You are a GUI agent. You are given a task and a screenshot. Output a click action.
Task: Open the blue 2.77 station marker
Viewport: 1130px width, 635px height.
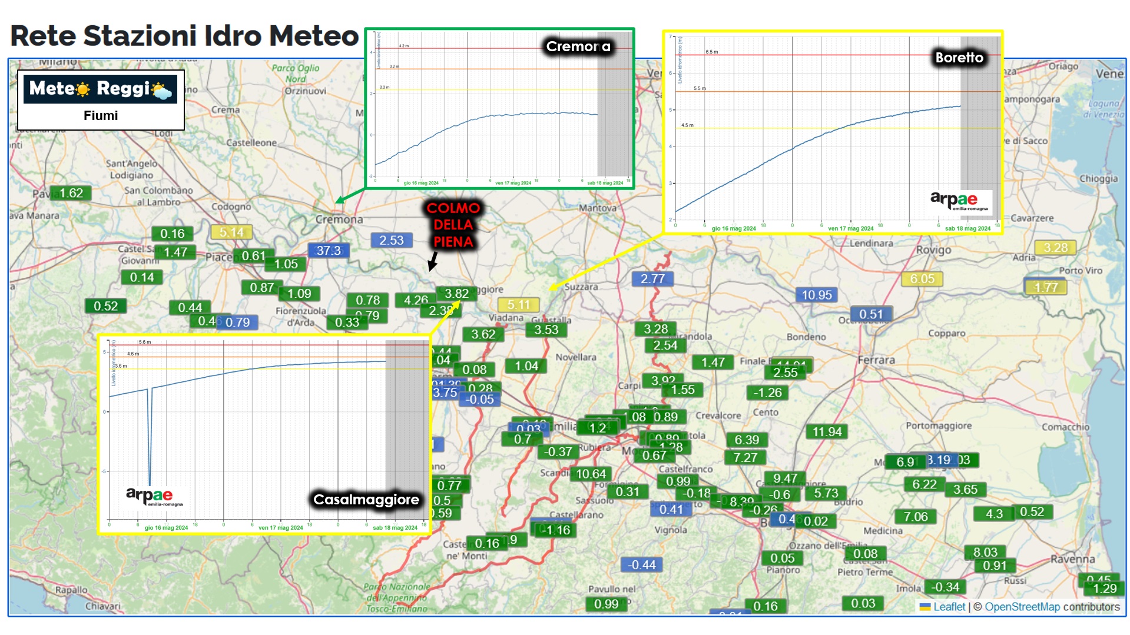[x=652, y=279]
